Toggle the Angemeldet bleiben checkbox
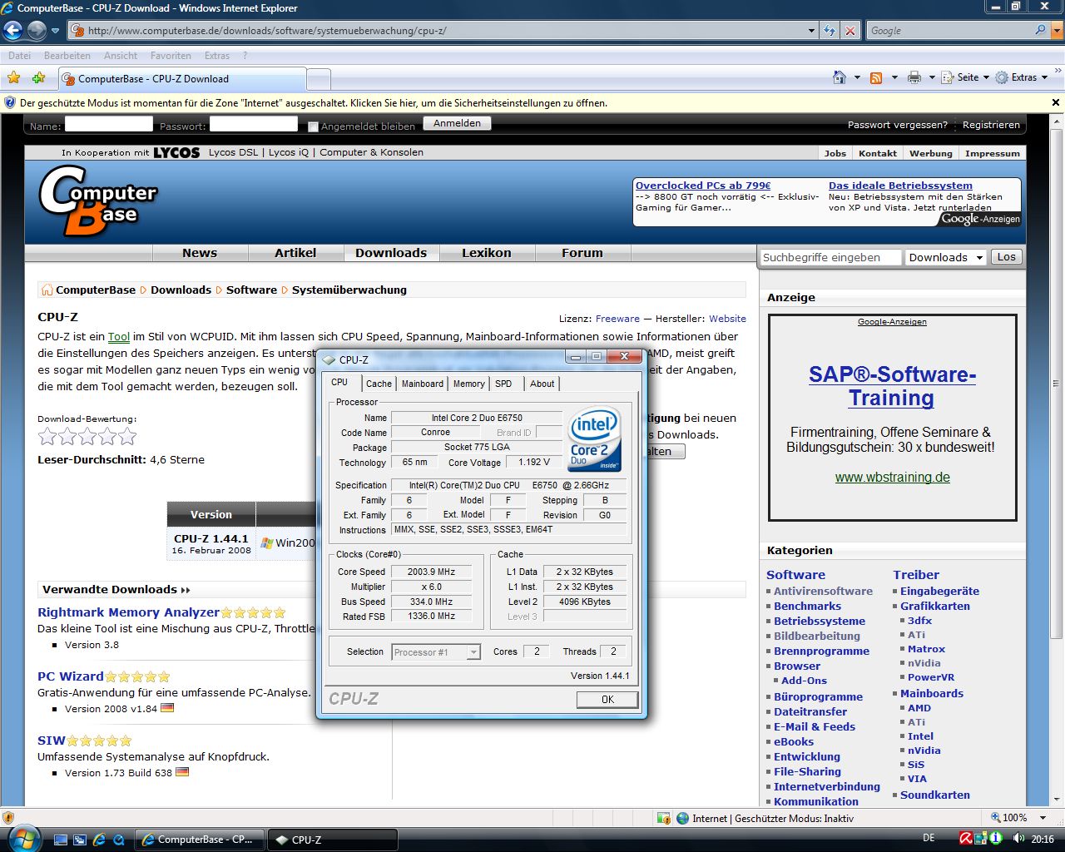 pos(313,126)
